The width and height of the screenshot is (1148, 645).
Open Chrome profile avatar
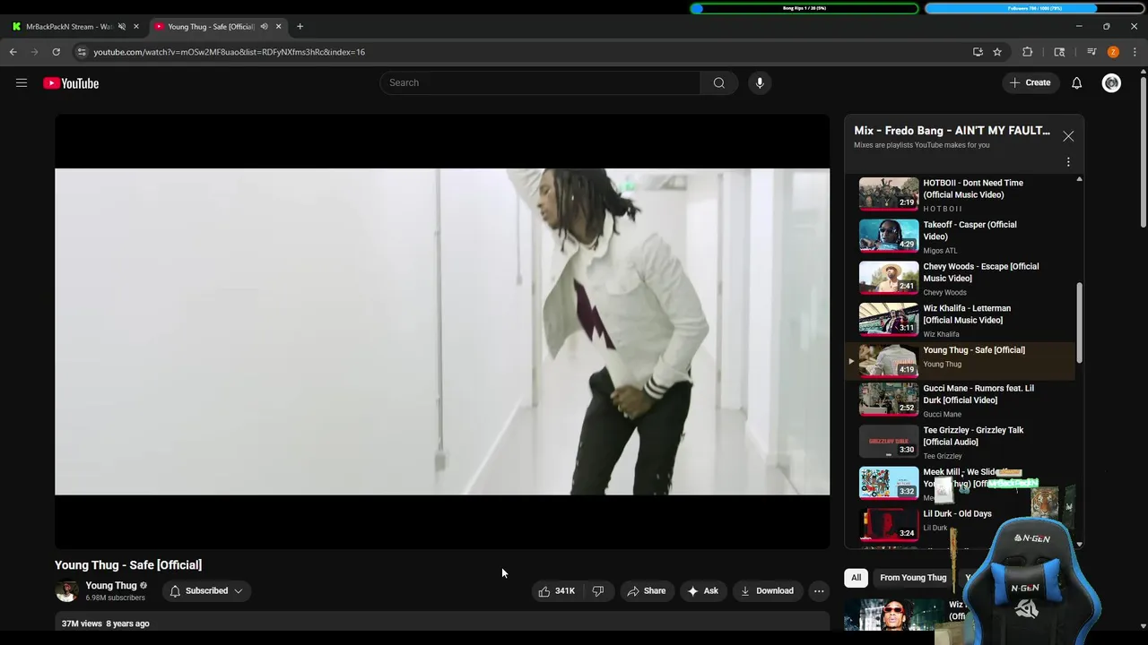coord(1113,52)
